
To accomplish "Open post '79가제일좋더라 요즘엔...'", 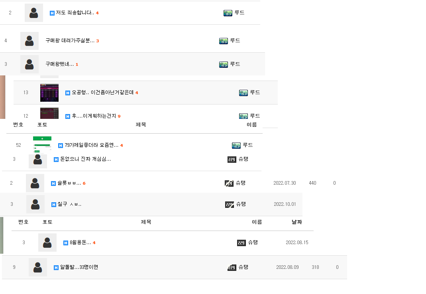I will pyautogui.click(x=91, y=145).
